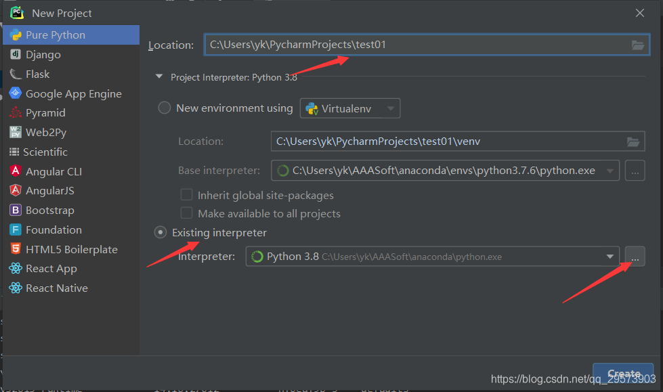Click the Scientific grid icon

[x=14, y=152]
